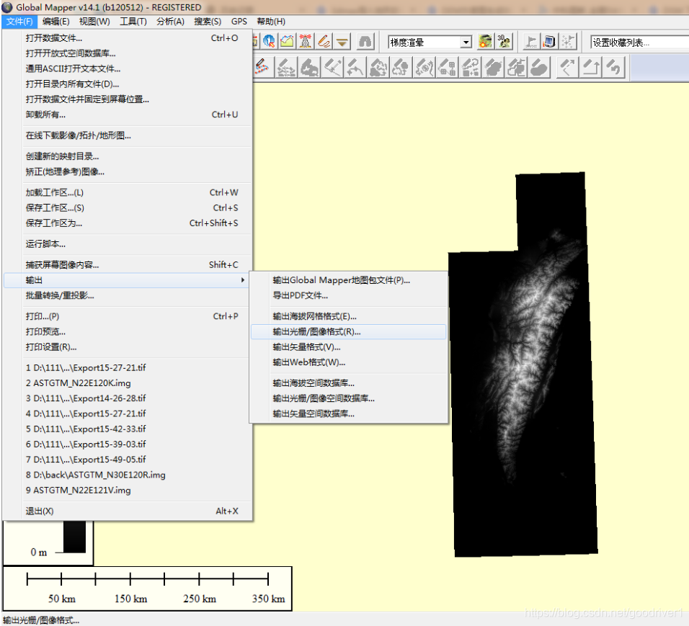Select the Feature Info tool icon
The width and height of the screenshot is (689, 626).
coord(269,42)
